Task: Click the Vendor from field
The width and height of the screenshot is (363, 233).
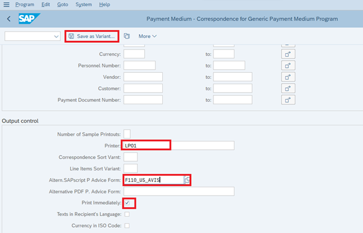Action: coord(143,76)
